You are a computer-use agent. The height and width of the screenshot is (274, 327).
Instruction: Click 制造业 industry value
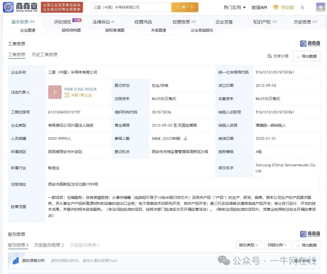(54, 168)
